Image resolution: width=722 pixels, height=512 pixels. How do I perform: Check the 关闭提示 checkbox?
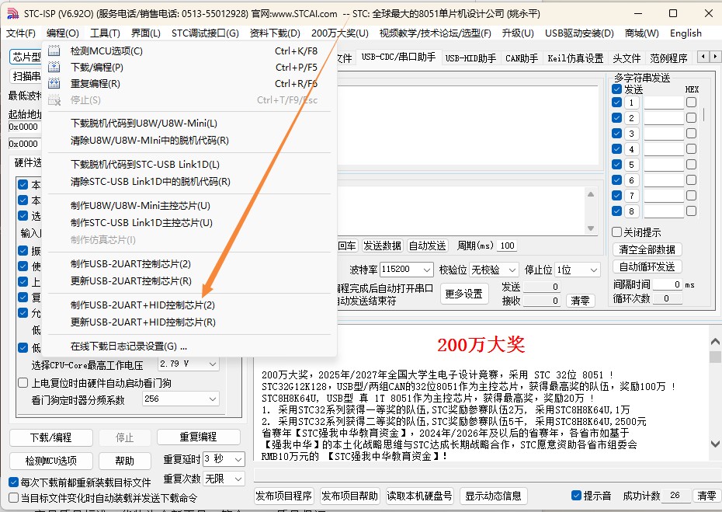pos(617,232)
